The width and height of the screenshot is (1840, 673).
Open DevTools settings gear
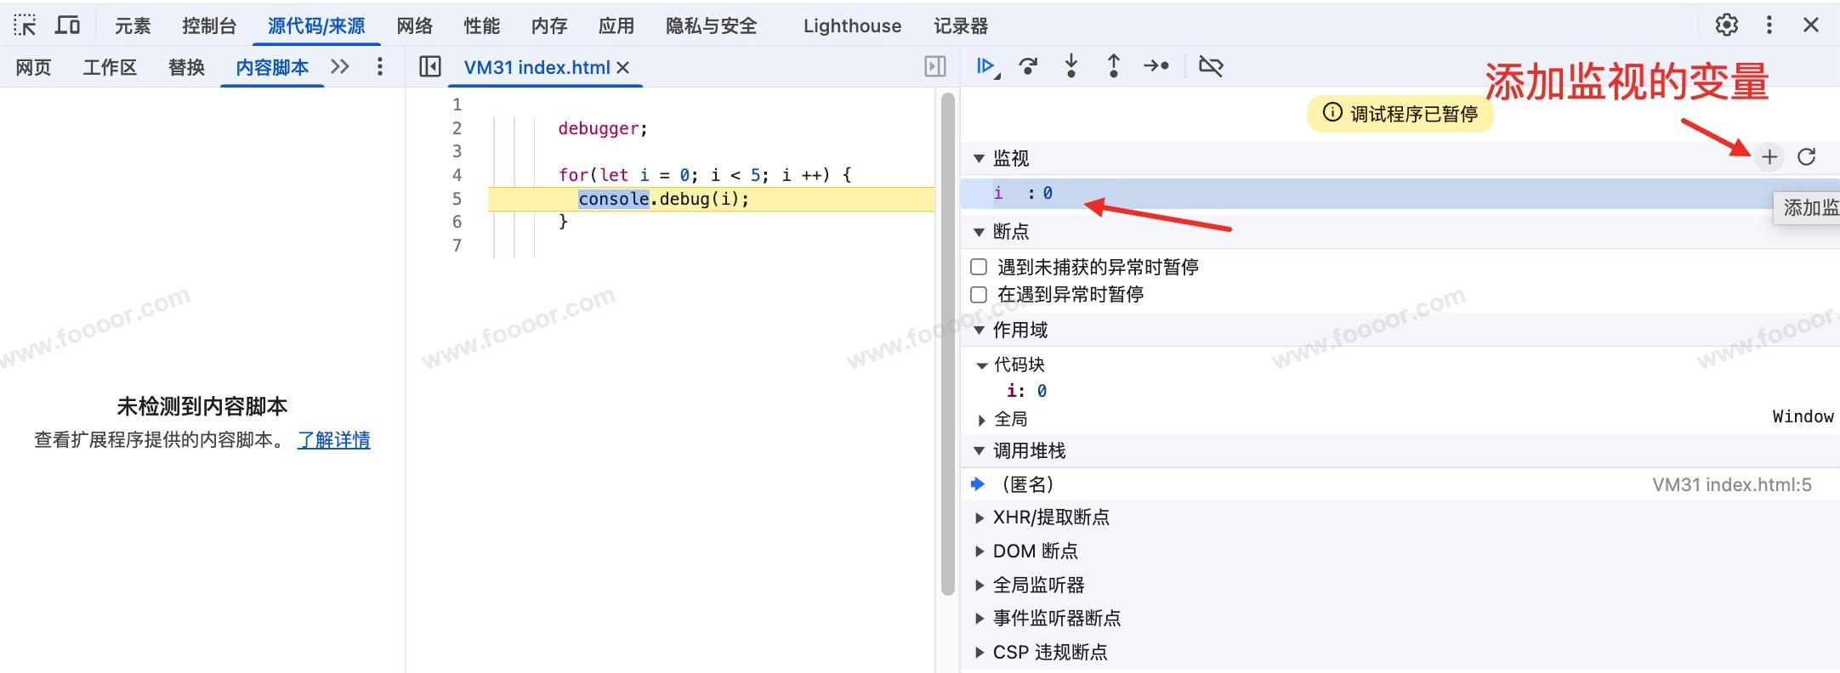(1726, 25)
